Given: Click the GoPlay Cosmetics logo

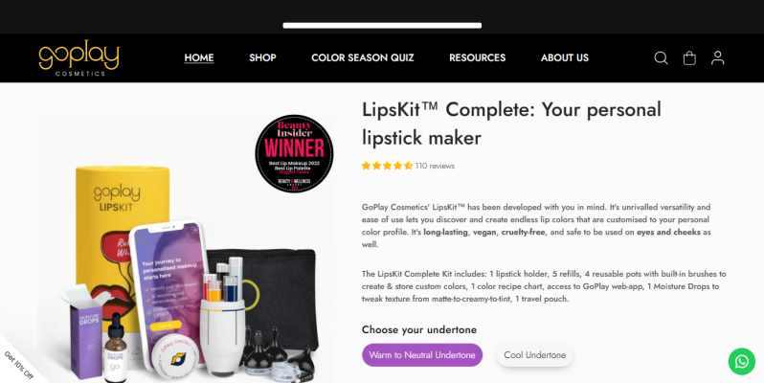Looking at the screenshot, I should pos(79,58).
